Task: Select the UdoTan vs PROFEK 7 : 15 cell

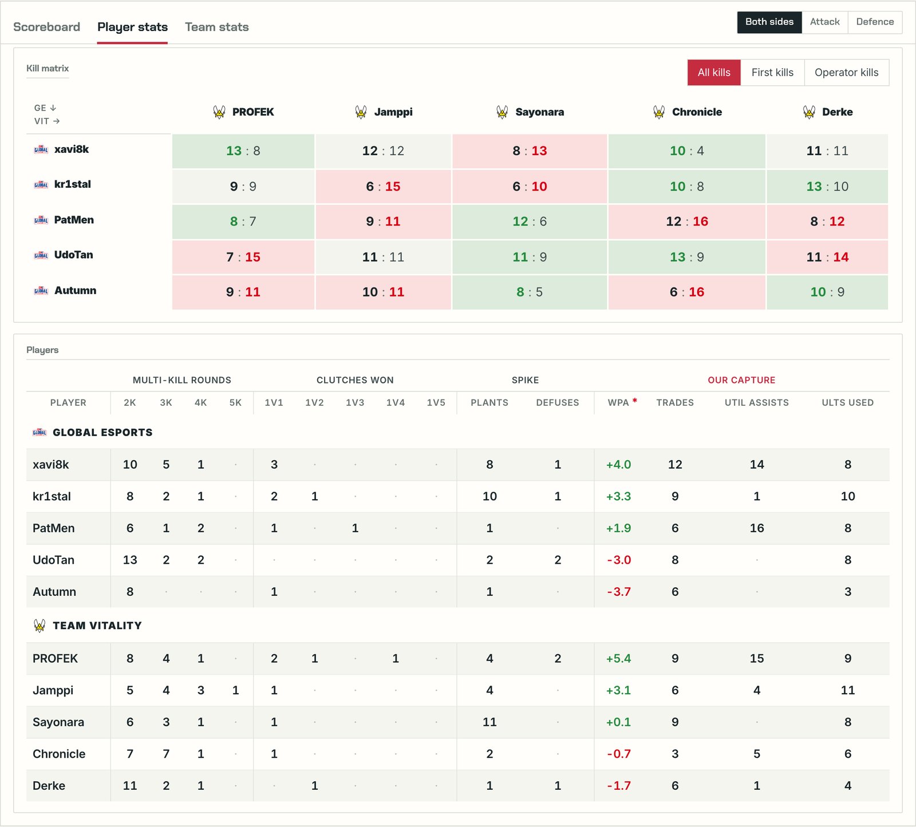Action: pyautogui.click(x=243, y=257)
